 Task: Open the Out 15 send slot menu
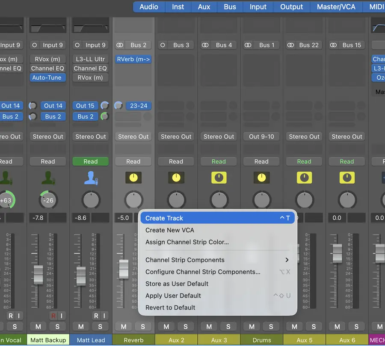(x=85, y=106)
